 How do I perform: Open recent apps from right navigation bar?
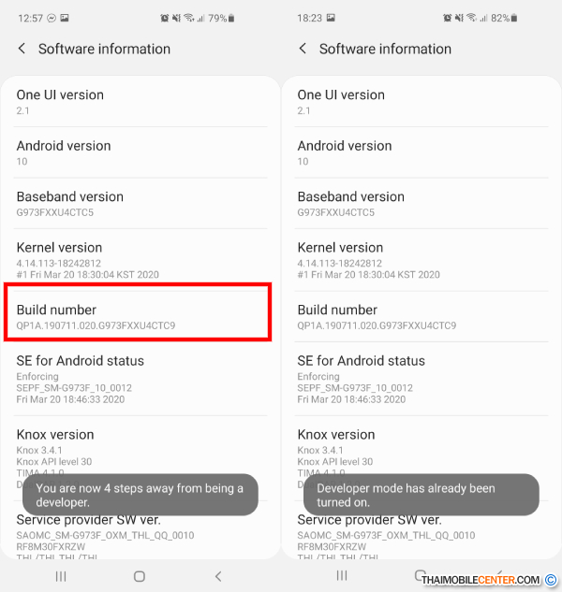[342, 575]
